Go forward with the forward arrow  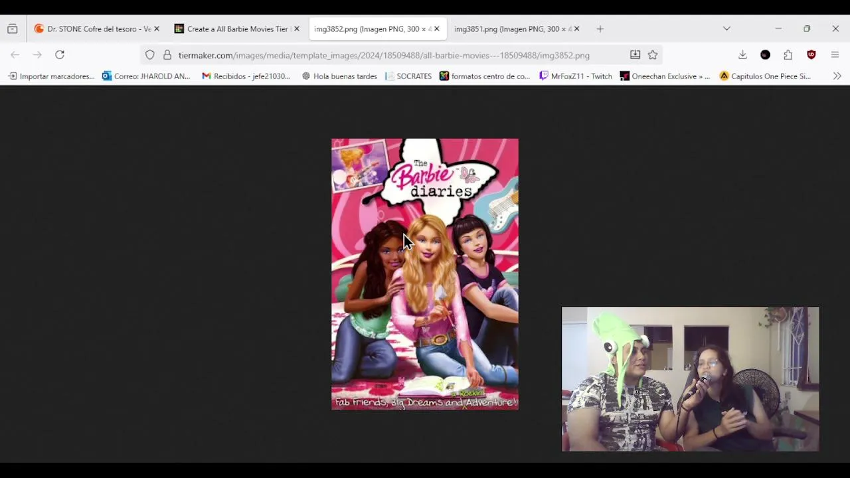click(x=37, y=55)
